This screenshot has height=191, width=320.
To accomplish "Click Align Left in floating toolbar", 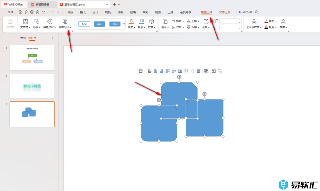I will pos(149,71).
